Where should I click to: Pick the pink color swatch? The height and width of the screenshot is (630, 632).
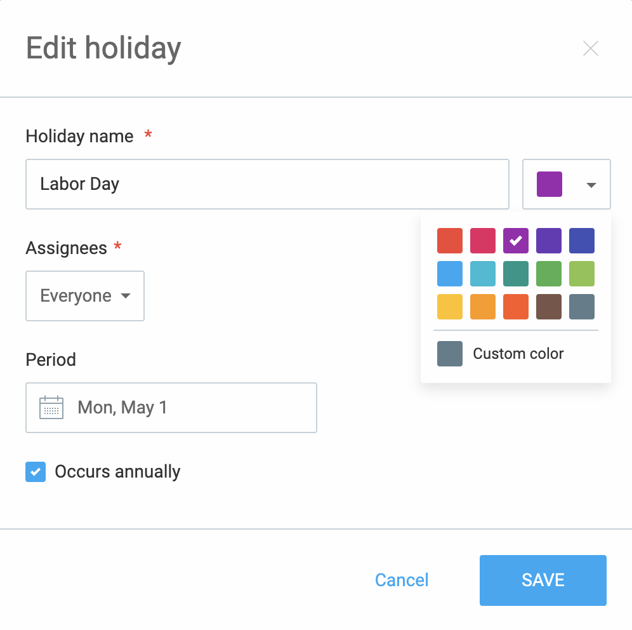point(483,241)
